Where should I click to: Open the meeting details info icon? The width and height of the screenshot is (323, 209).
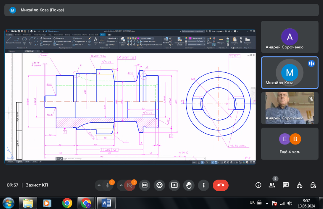258,185
